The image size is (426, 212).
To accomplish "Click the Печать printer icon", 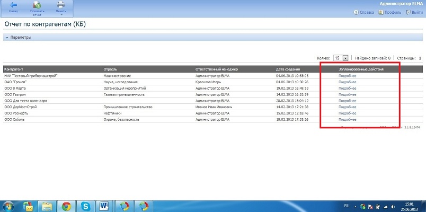I will click(x=61, y=5).
